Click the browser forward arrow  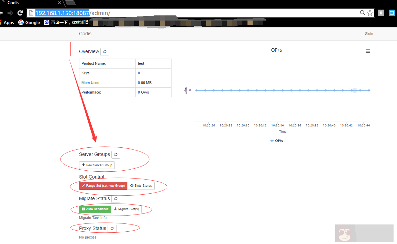10,13
